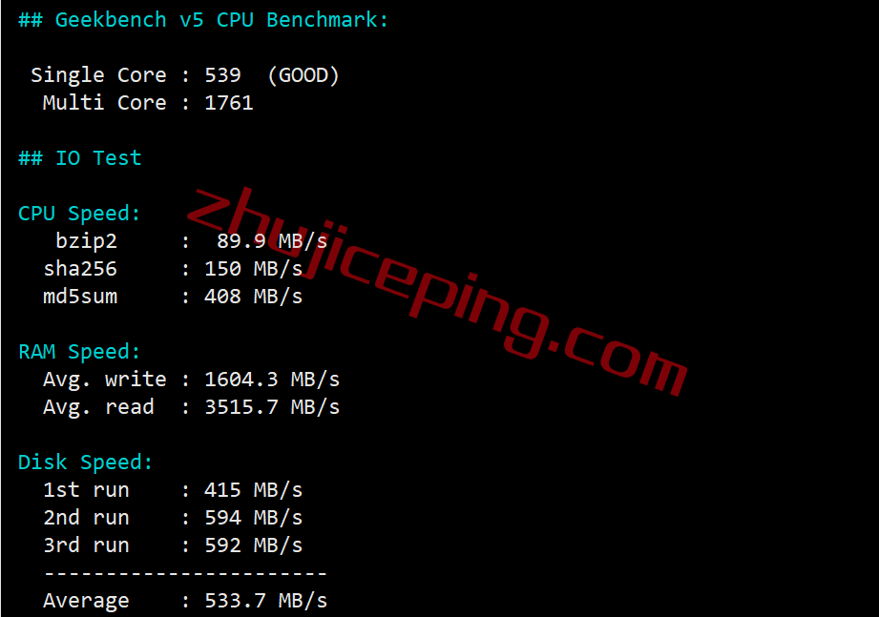The image size is (879, 617).
Task: Click the dashed separator line
Action: (185, 573)
